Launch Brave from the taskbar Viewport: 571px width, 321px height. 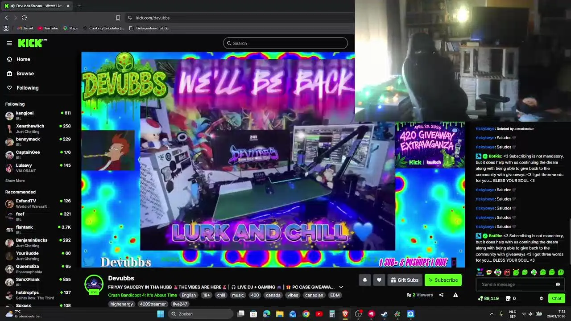pyautogui.click(x=345, y=314)
